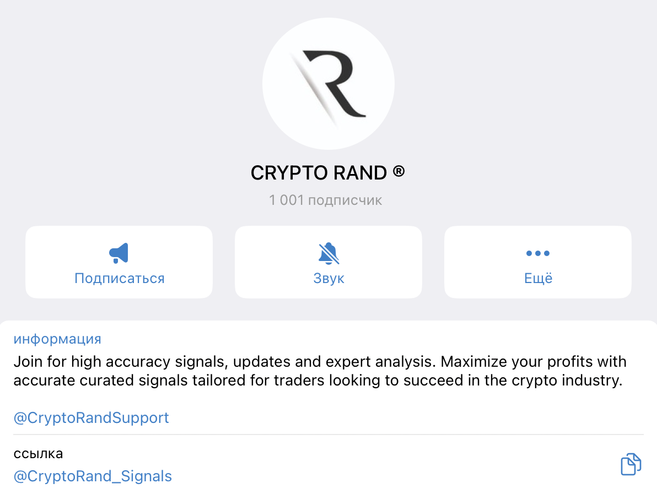Open the three-dots more options icon
657x489 pixels.
tap(538, 253)
